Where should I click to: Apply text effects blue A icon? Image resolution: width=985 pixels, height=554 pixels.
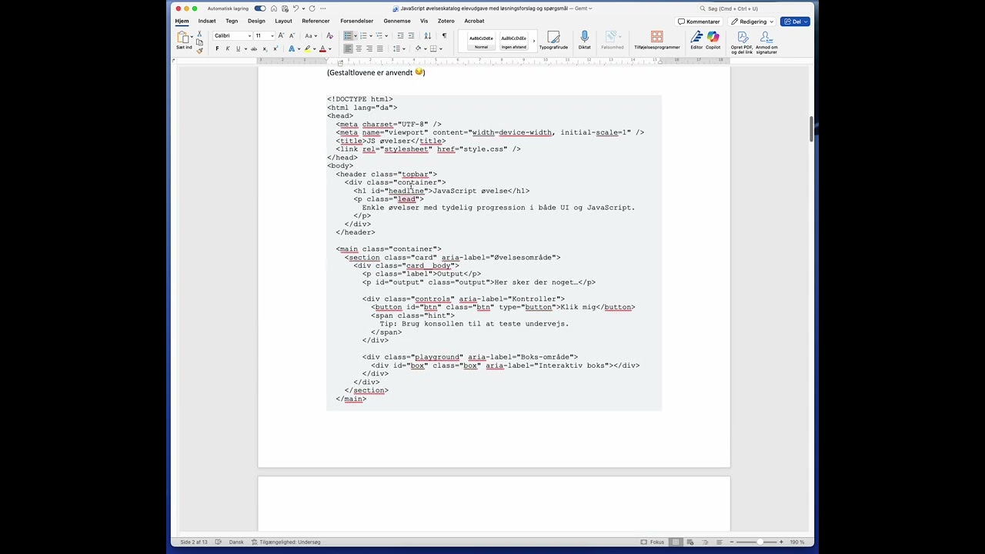(x=292, y=48)
